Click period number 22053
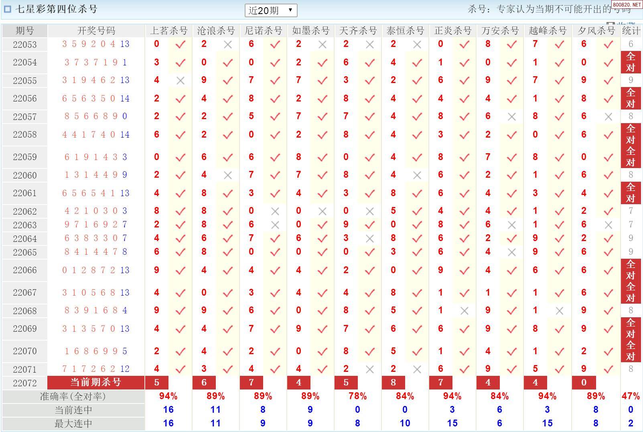 [25, 45]
